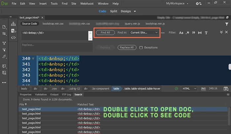
Task: Close the test_page.html tab
Action: tap(42, 18)
